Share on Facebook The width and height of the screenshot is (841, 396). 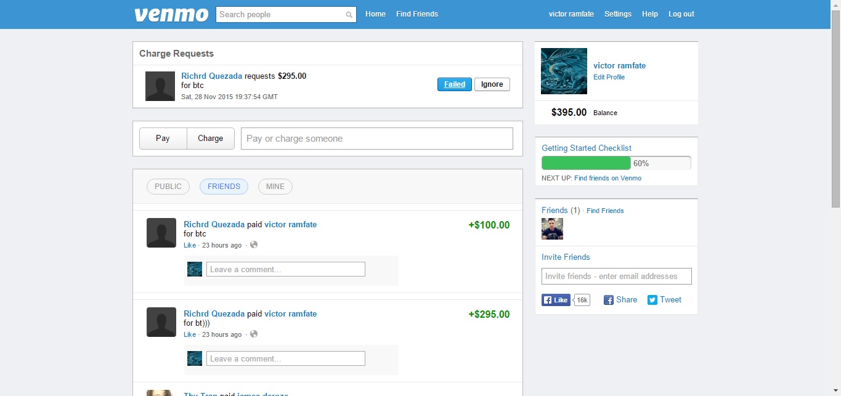point(620,300)
